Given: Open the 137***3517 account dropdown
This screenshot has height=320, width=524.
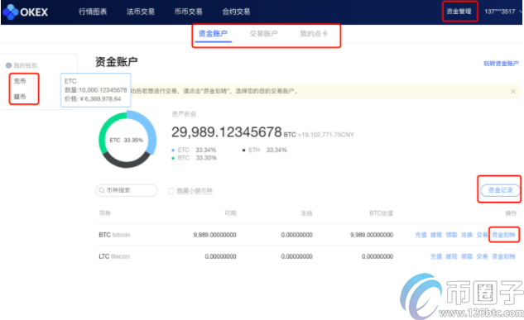Looking at the screenshot, I should coord(502,12).
